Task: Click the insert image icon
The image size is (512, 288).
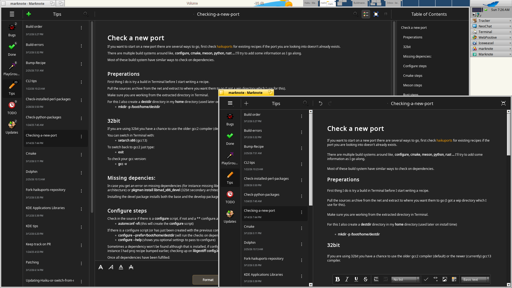Action: pos(445,279)
